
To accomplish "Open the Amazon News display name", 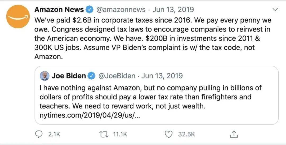I will 59,9.
